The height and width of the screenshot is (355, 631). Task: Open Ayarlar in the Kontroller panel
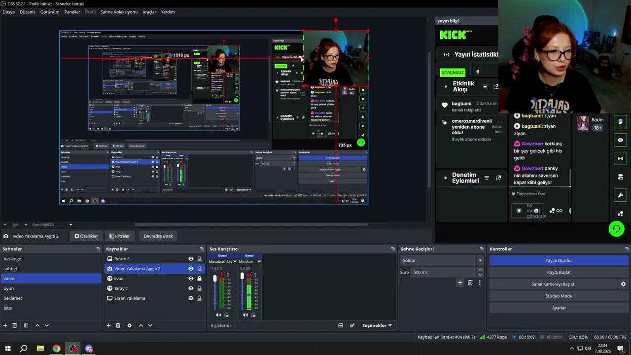(559, 308)
